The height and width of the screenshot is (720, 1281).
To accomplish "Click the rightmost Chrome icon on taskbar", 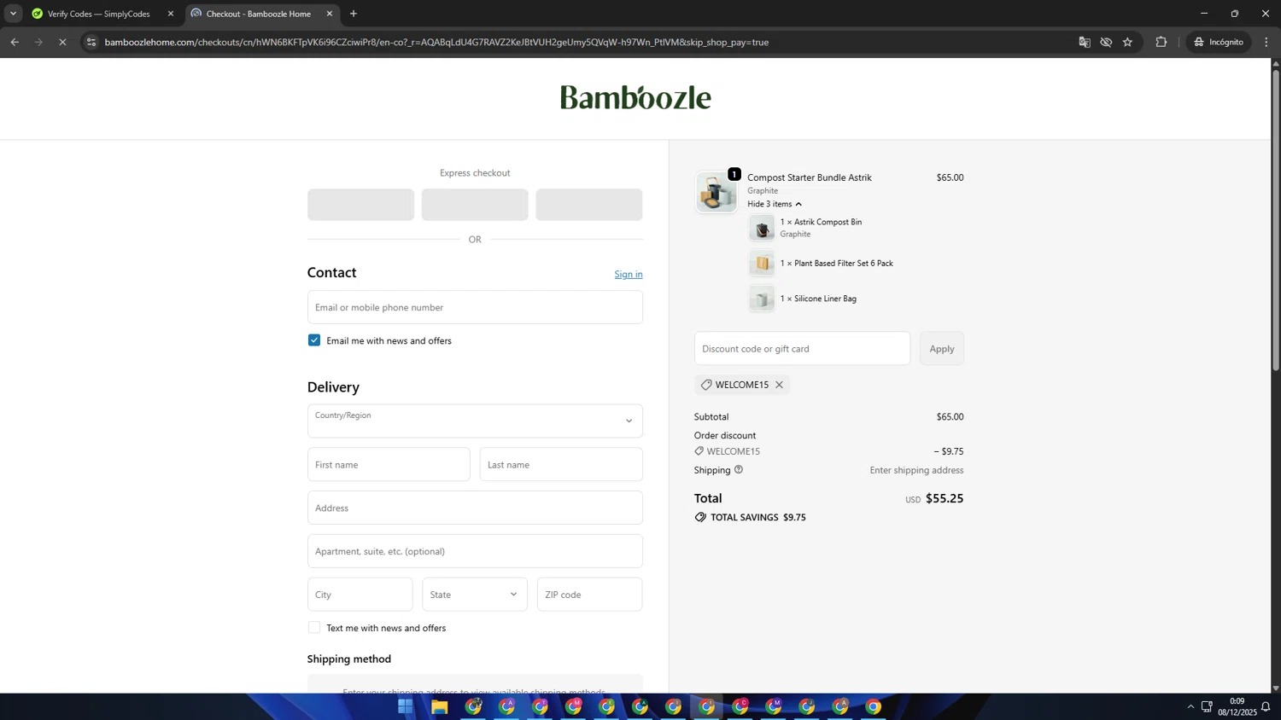I will pyautogui.click(x=873, y=706).
